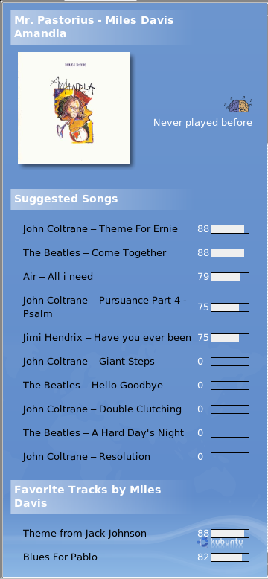This screenshot has height=579, width=268.
Task: Play Theme from Jack Johnson
Action: click(x=85, y=534)
